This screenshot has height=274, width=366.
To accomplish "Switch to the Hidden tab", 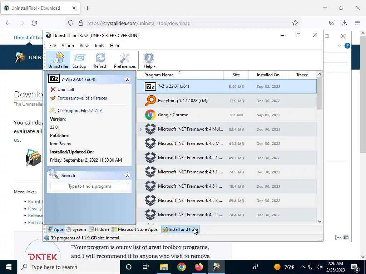I will [99, 229].
